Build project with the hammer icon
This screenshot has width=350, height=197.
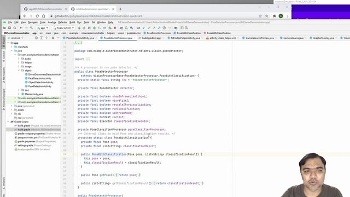[x=32, y=28]
